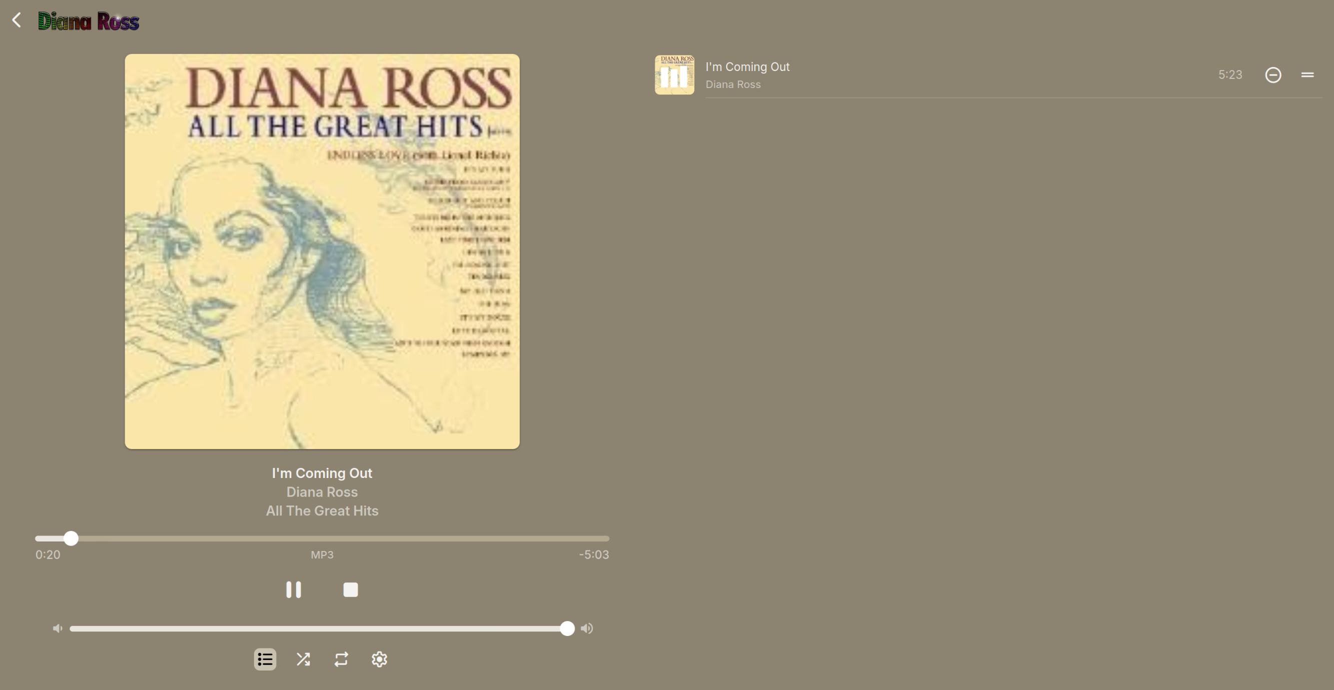This screenshot has width=1334, height=690.
Task: Click the large album cover art
Action: coord(322,251)
